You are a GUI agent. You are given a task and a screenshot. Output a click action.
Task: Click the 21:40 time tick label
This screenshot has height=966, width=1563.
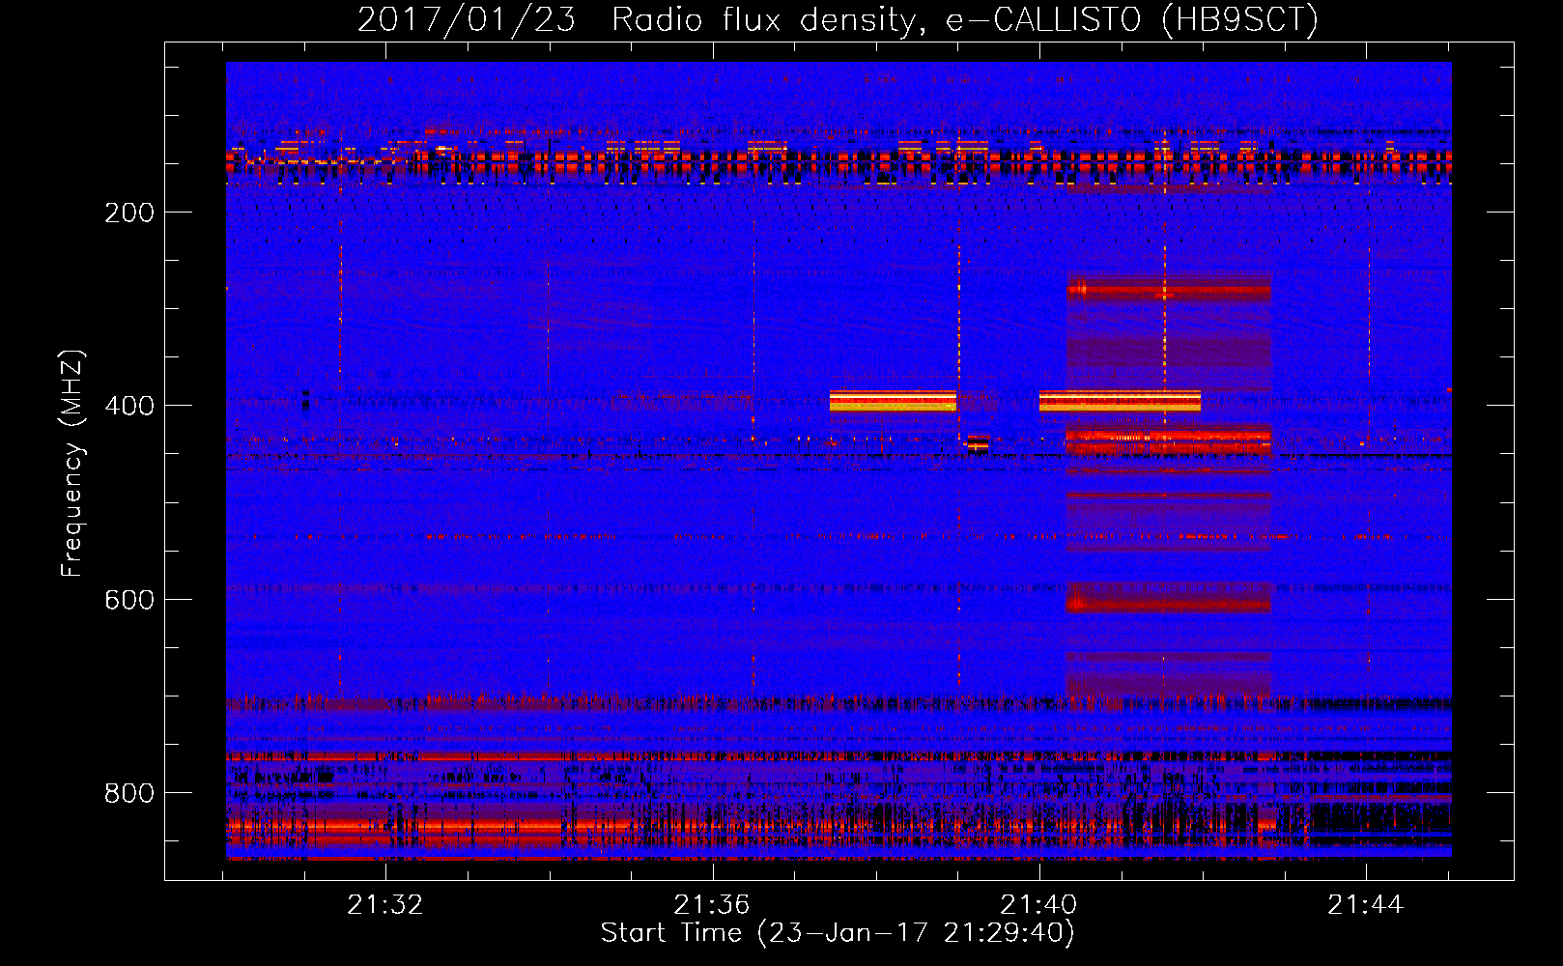(1038, 905)
